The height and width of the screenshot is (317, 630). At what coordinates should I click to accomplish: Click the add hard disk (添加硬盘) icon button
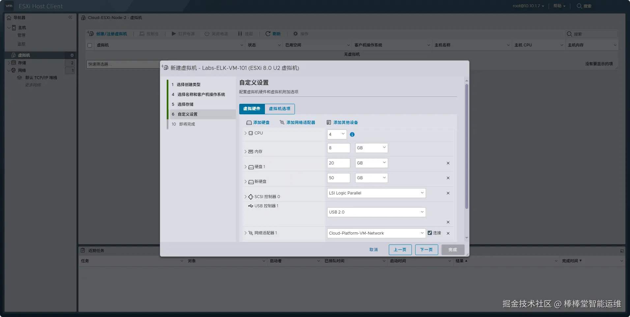(249, 123)
